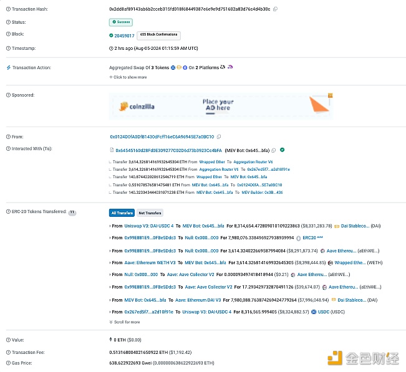Expand transfer row from Aave: Ethereum WETH V3
Screen dimensions: 406x372
point(110,263)
